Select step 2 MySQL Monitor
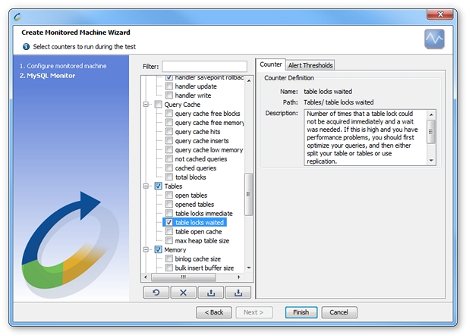This screenshot has width=466, height=335. tap(47, 76)
